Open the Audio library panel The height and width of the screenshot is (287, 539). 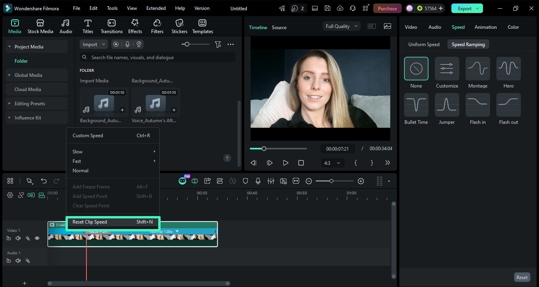coord(66,26)
